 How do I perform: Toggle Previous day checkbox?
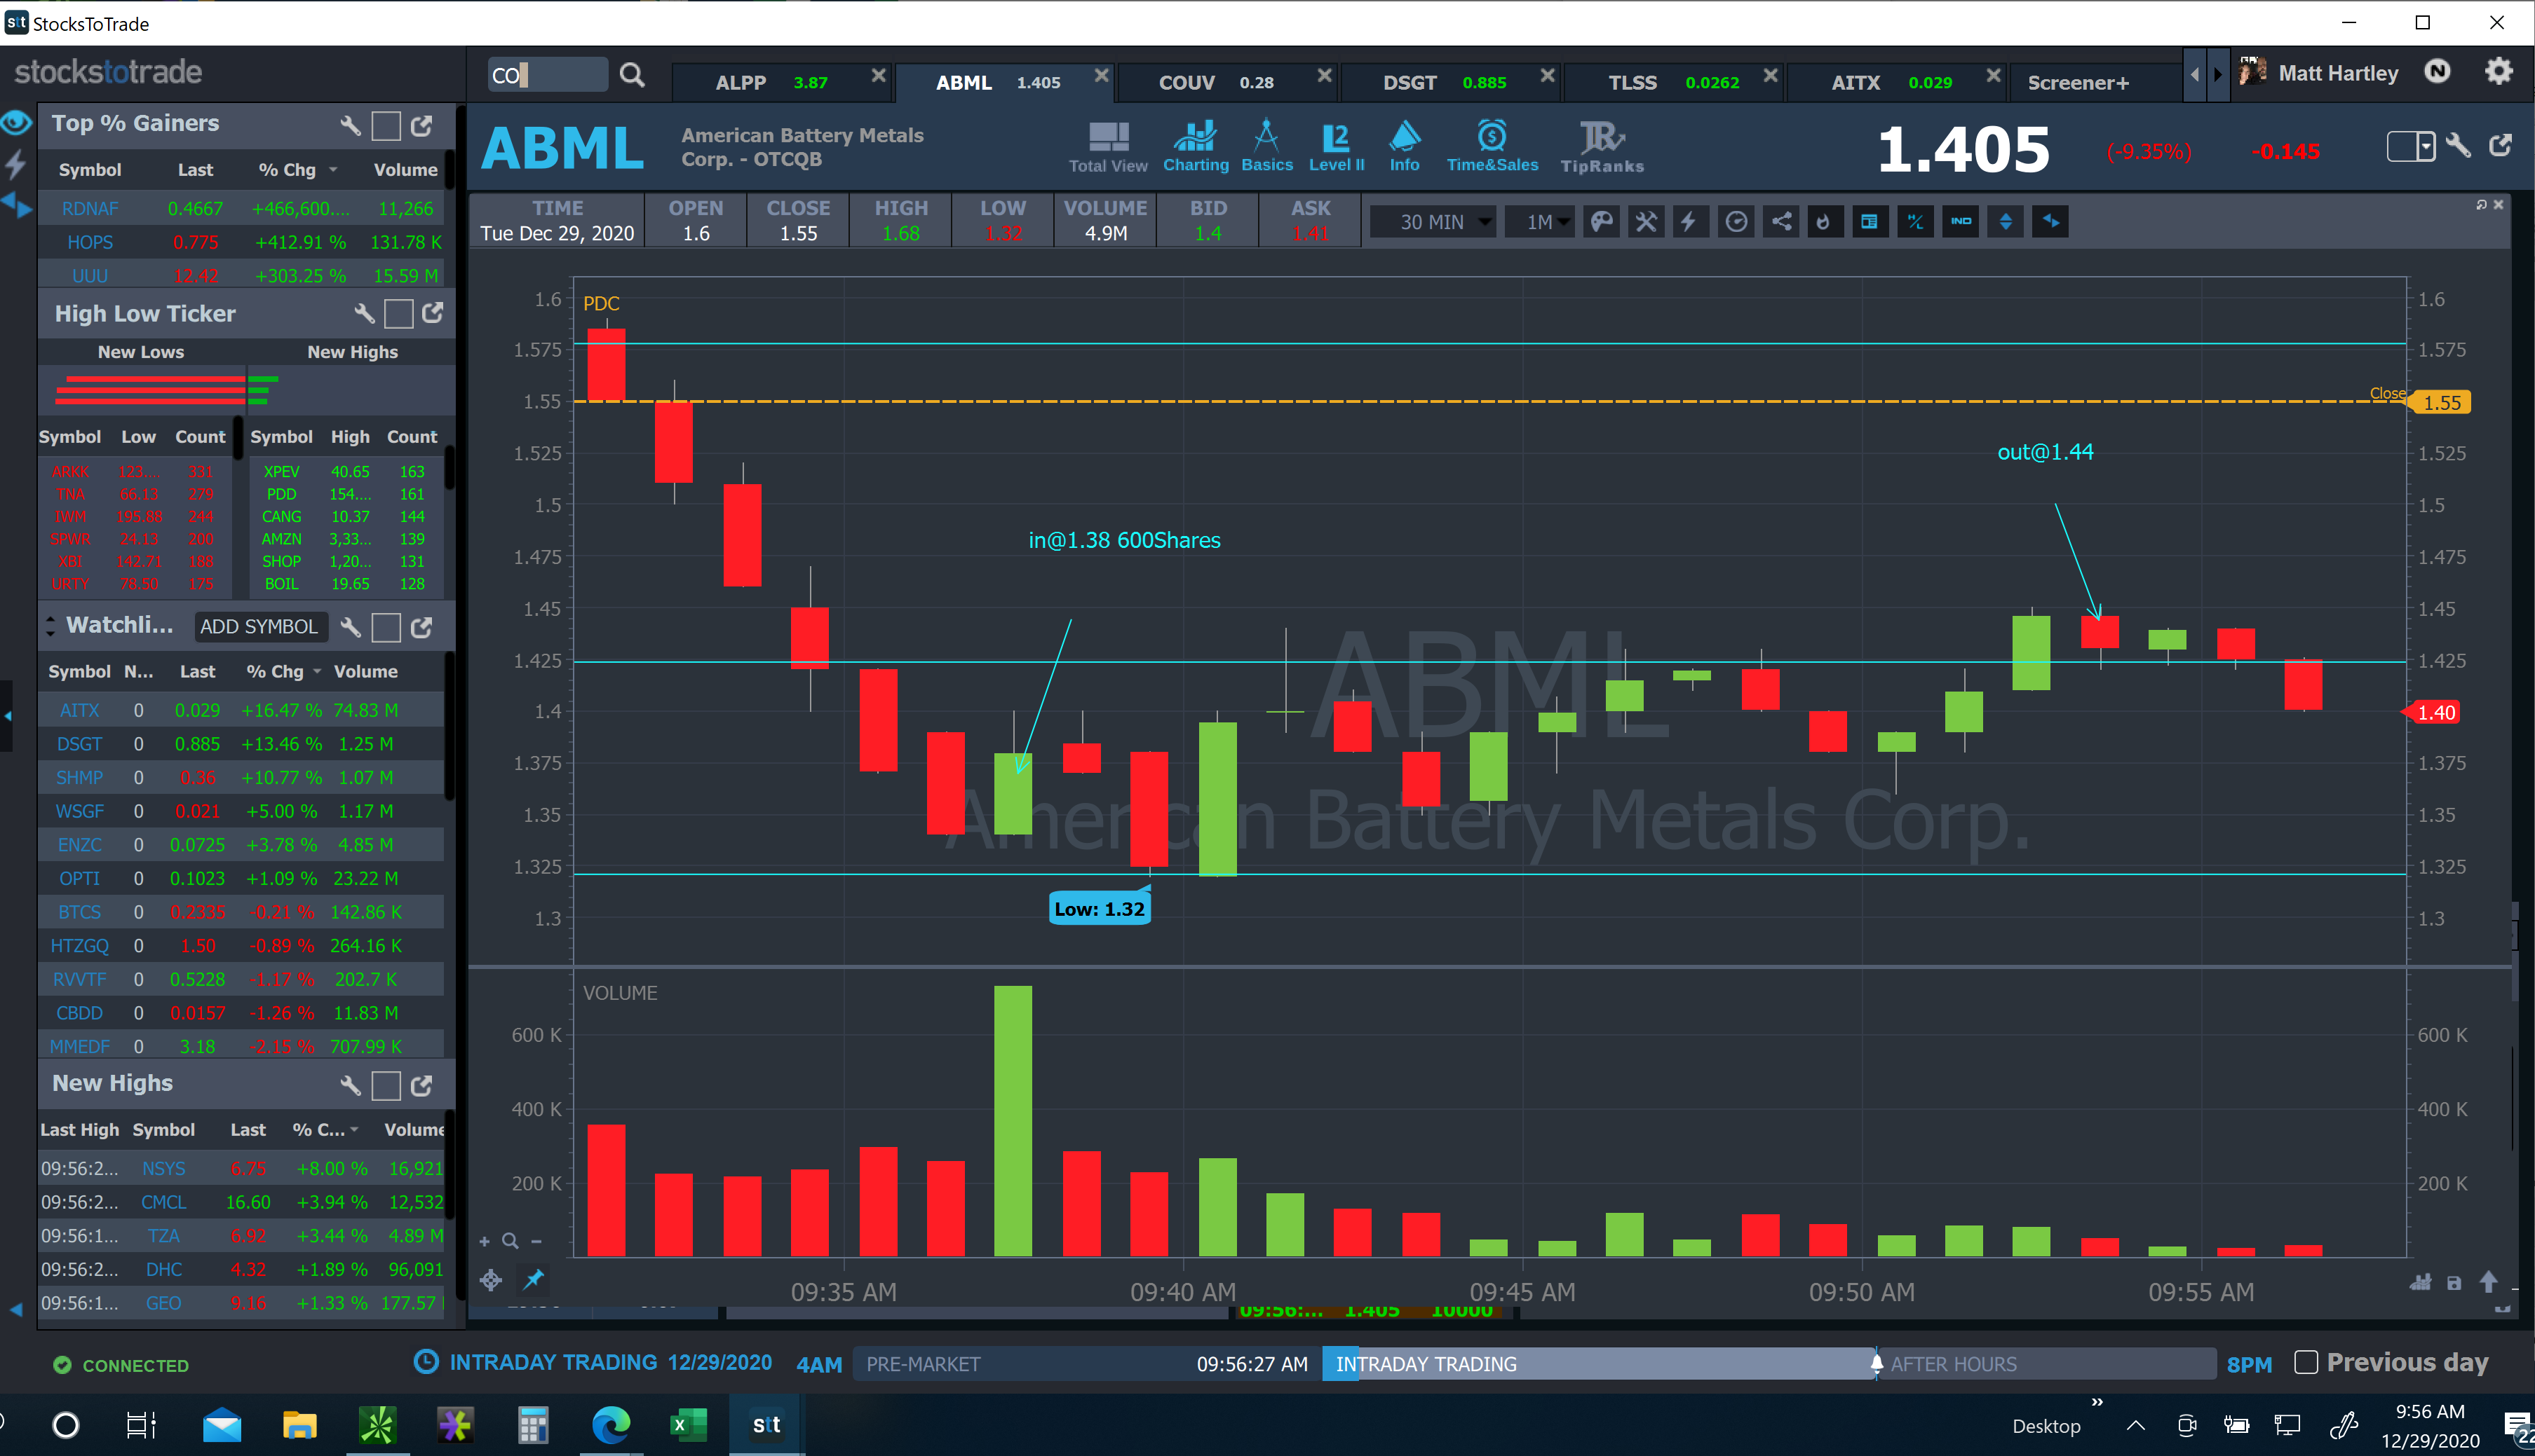(2305, 1362)
